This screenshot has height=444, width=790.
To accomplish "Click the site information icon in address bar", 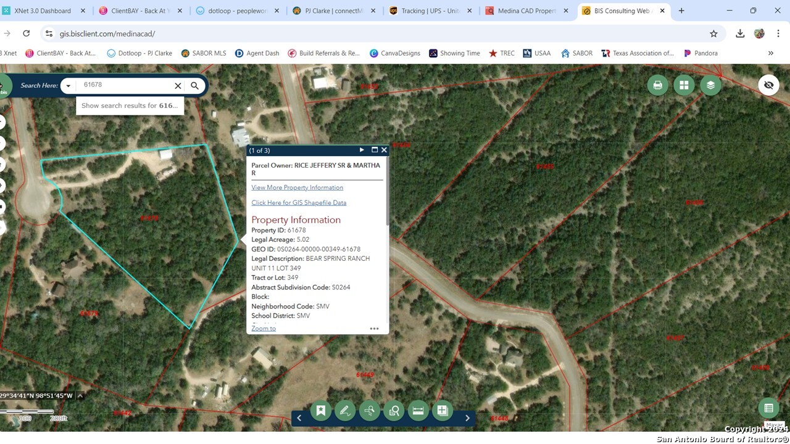I will point(49,33).
